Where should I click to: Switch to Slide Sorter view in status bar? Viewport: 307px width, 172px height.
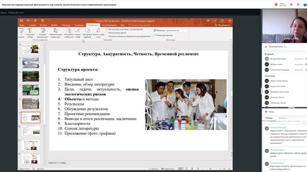click(187, 169)
